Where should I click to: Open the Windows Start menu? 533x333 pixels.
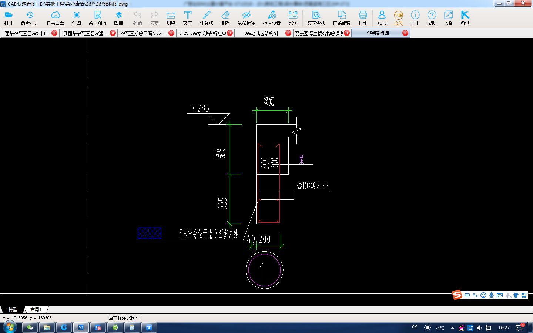(10, 327)
